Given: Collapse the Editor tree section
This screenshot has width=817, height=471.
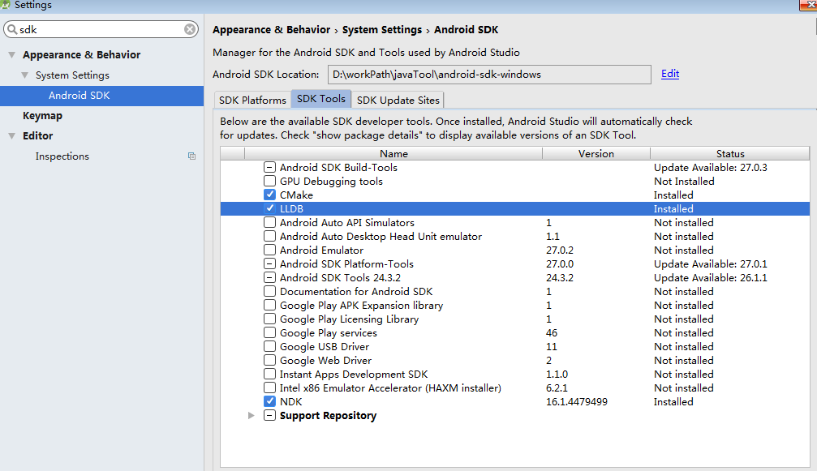Looking at the screenshot, I should [x=11, y=136].
